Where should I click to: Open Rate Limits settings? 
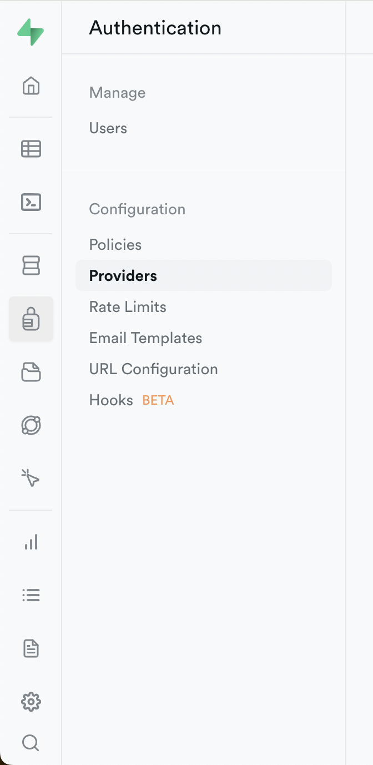pyautogui.click(x=128, y=307)
